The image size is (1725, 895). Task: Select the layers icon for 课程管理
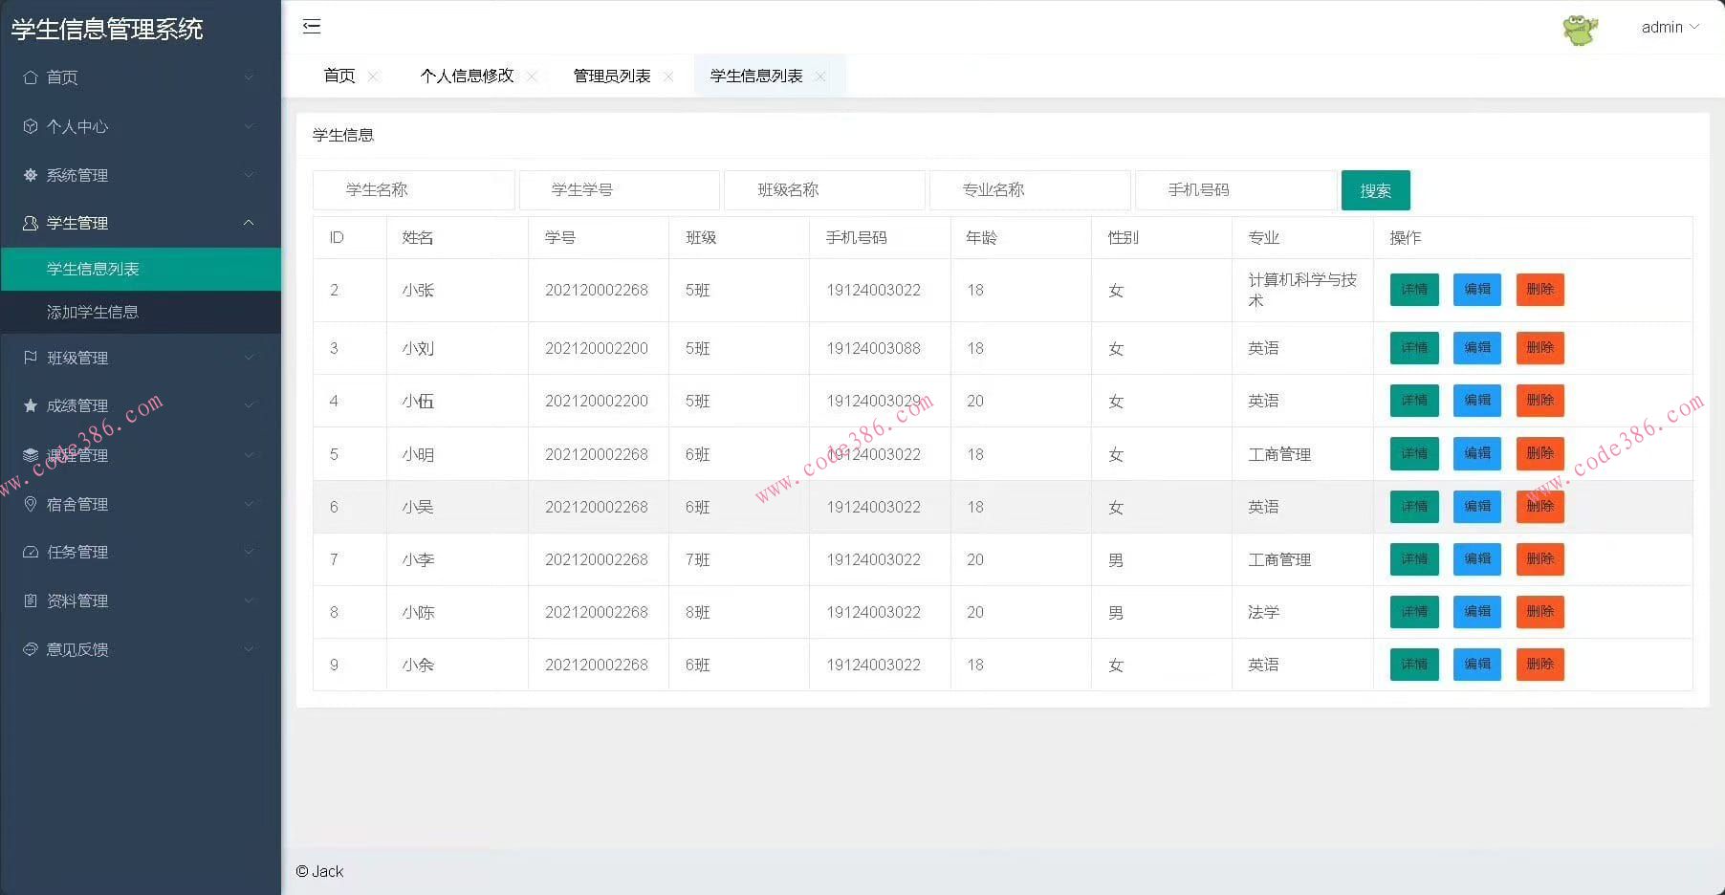30,455
